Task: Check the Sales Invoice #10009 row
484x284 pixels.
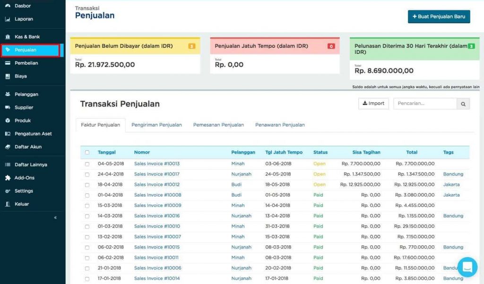Action: [x=87, y=206]
